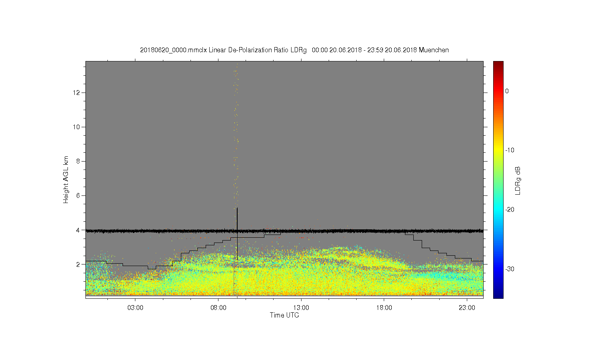Click the colorbar value -30
Viewport: 599px width, 359px height.
(510, 269)
